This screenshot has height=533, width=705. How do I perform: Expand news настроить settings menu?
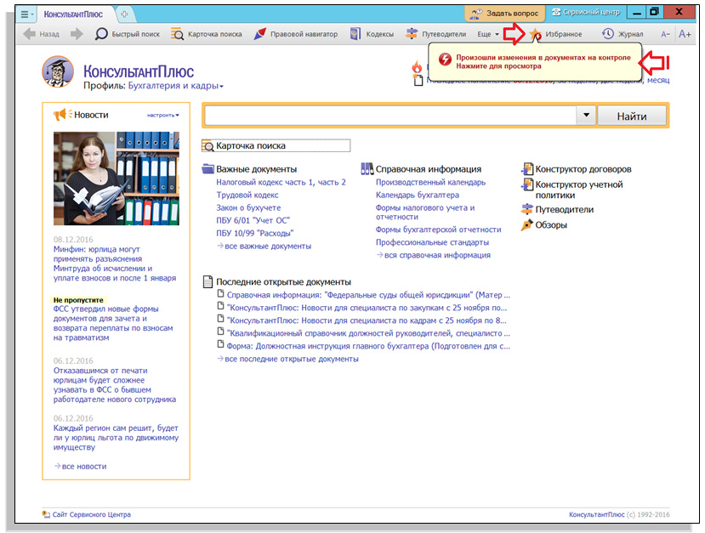coord(162,115)
